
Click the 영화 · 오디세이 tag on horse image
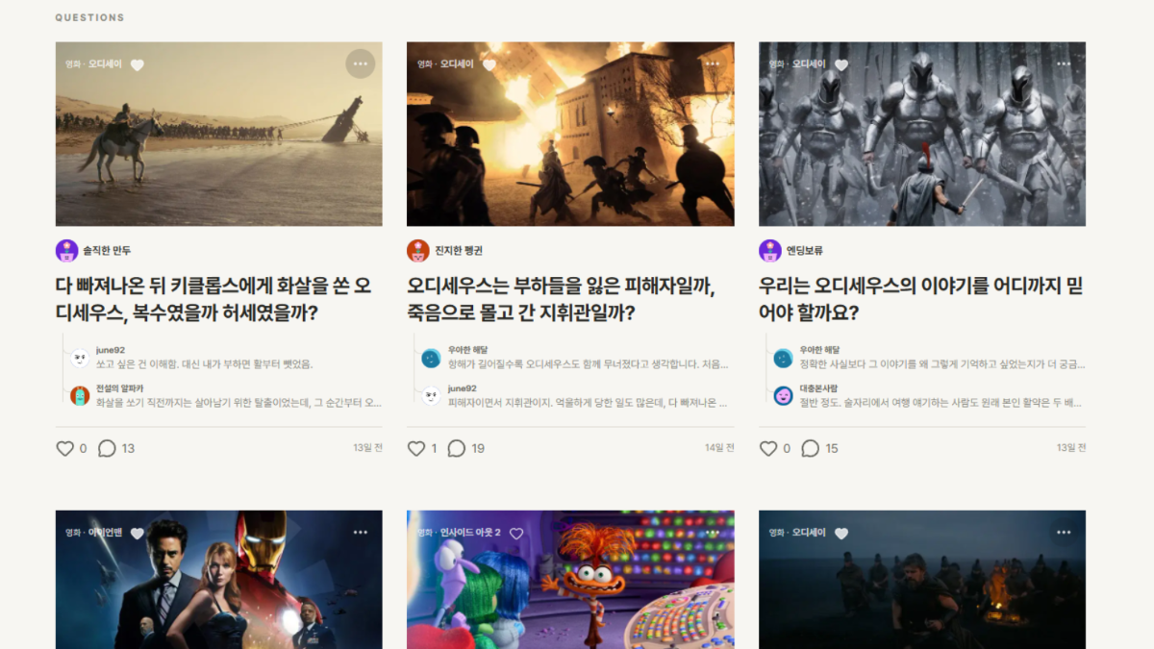[93, 64]
